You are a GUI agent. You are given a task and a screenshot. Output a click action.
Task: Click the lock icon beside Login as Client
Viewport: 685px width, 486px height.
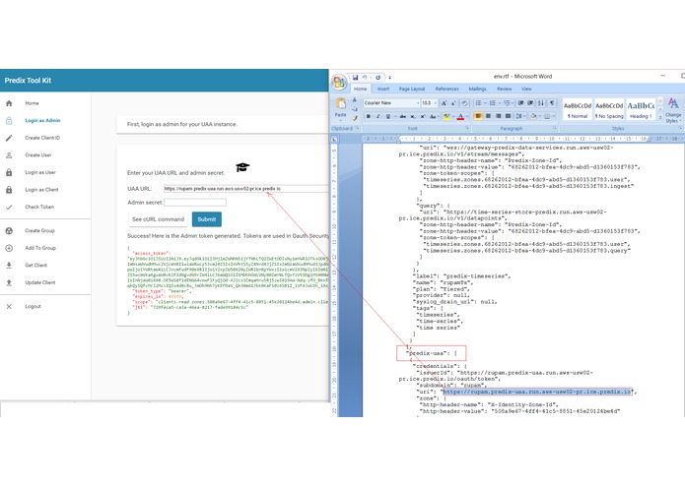tap(9, 190)
